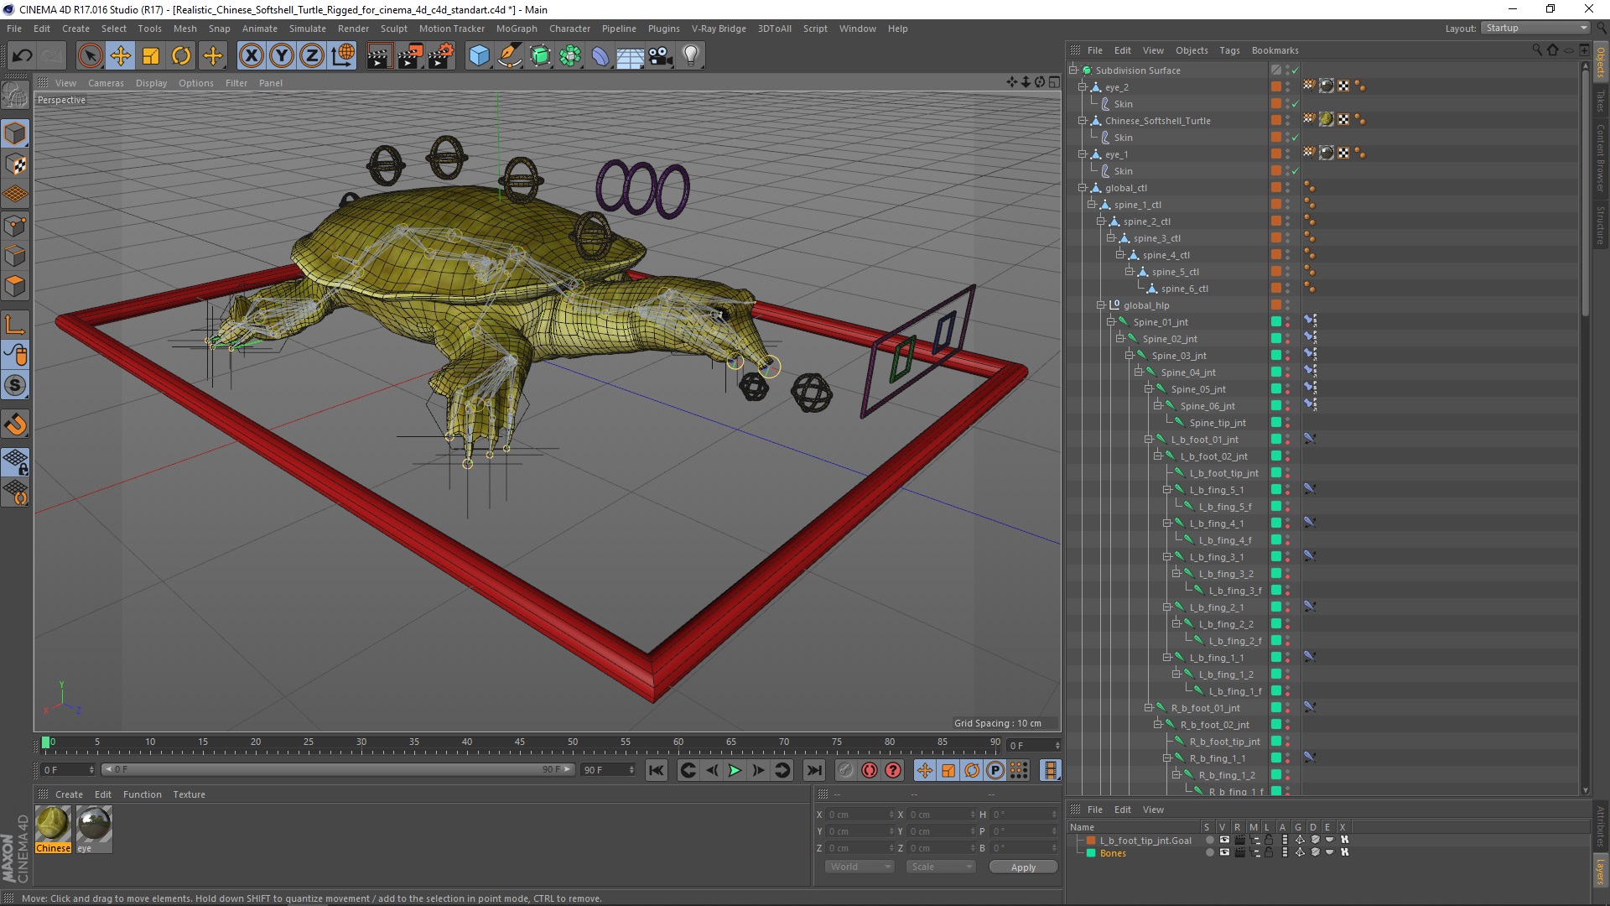Click the frame range slider bar
The height and width of the screenshot is (906, 1610).
[x=338, y=769]
